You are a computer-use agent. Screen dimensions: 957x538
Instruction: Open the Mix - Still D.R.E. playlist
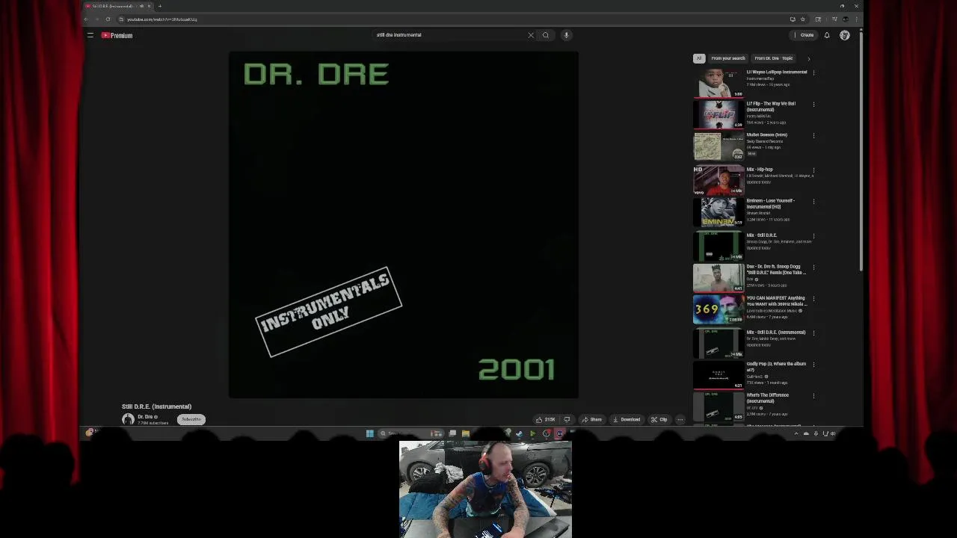[x=718, y=246]
